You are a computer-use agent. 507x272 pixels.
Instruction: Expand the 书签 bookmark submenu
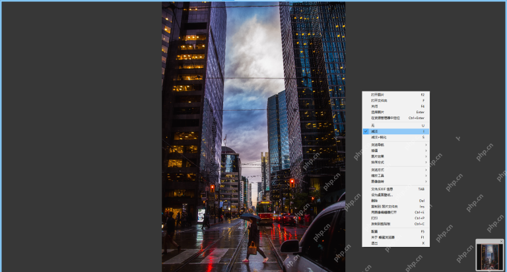coord(396,151)
